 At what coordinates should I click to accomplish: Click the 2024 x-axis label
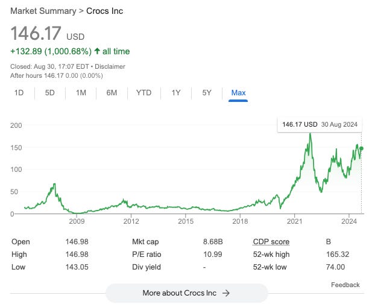[349, 221]
